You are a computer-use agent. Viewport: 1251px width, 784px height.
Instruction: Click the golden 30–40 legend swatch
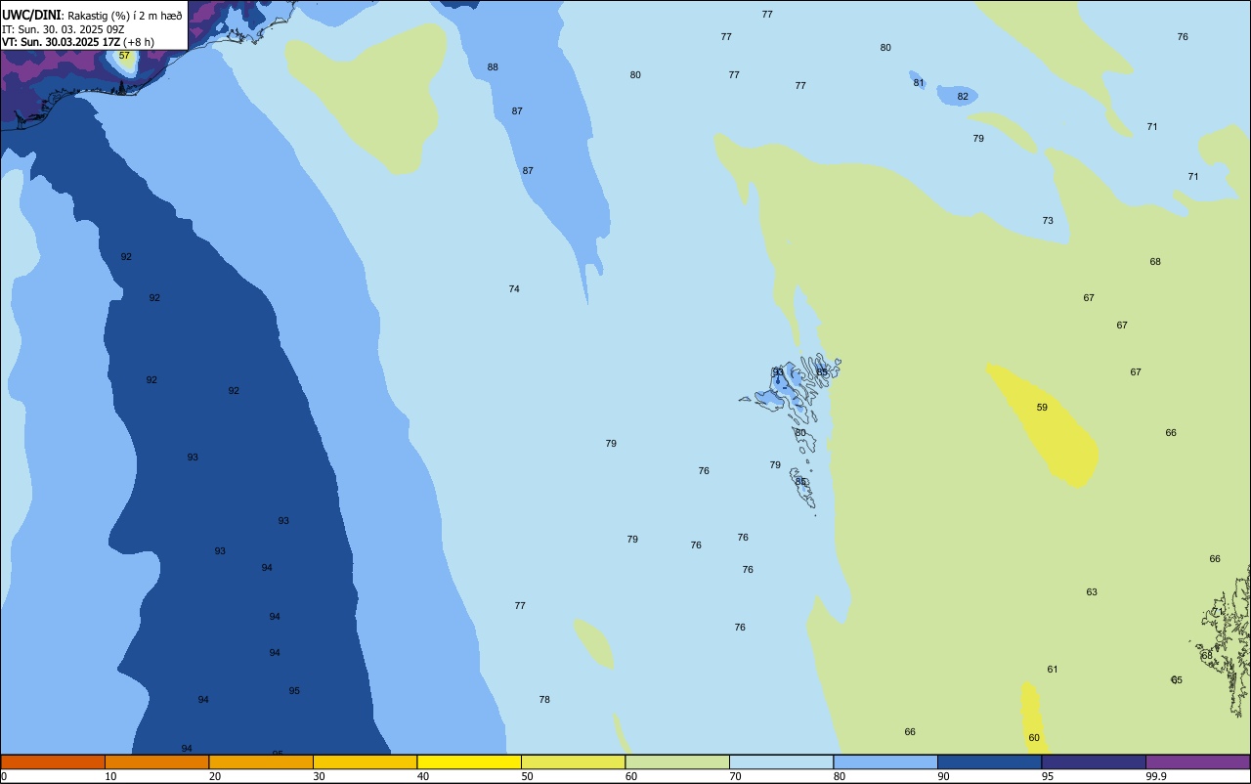click(x=365, y=762)
